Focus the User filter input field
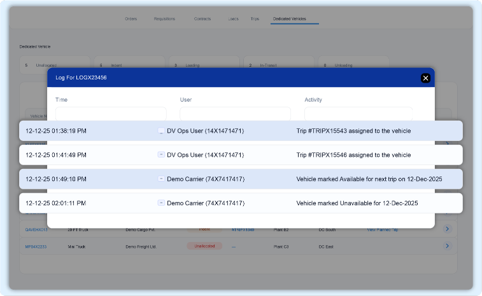 click(235, 114)
